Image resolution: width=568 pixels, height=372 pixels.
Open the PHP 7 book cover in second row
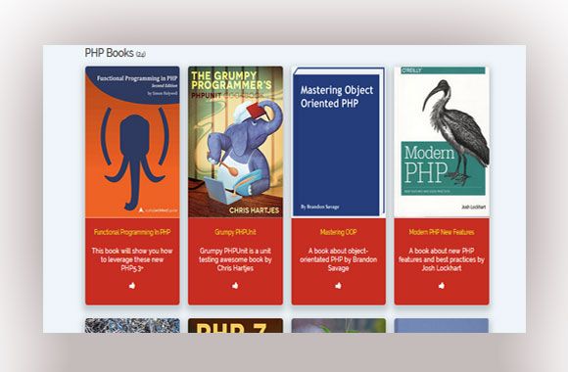pos(235,326)
